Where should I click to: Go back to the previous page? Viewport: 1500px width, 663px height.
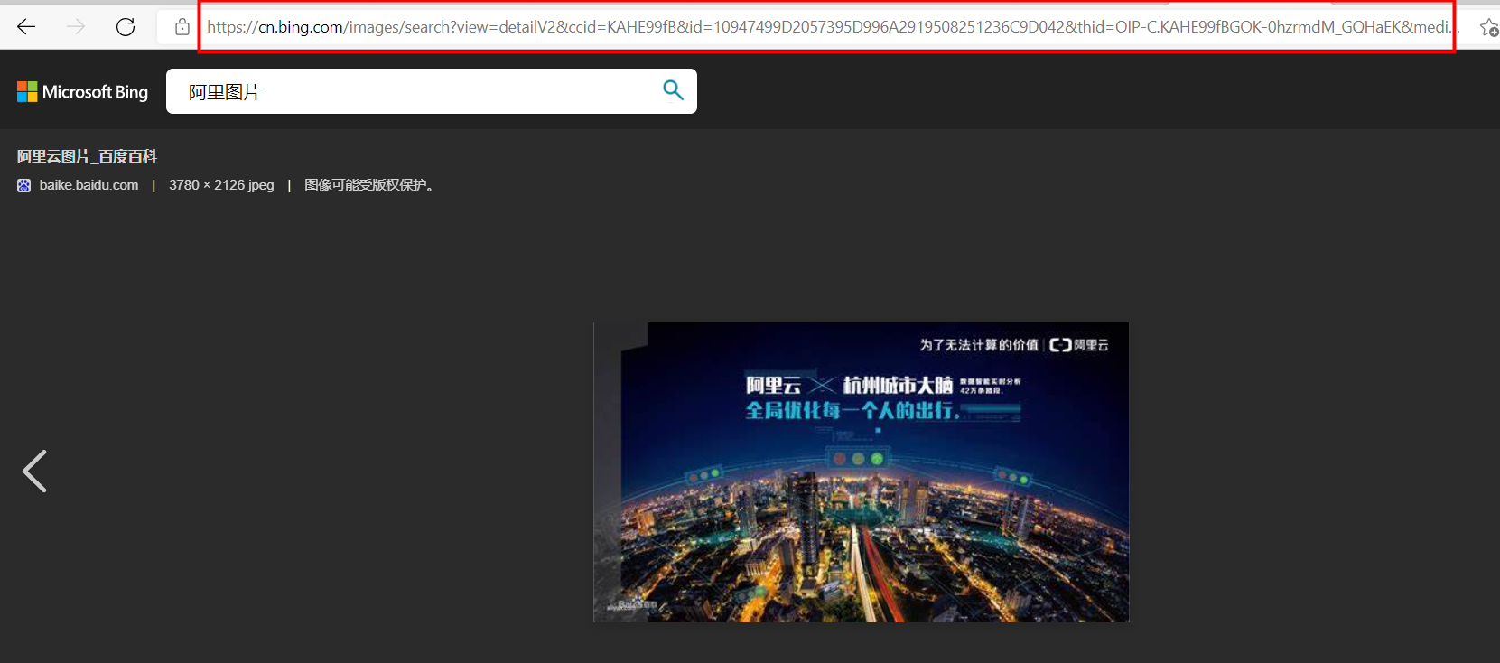26,27
